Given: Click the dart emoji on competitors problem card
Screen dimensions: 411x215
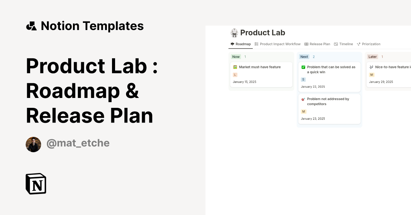Looking at the screenshot, I should [x=303, y=99].
